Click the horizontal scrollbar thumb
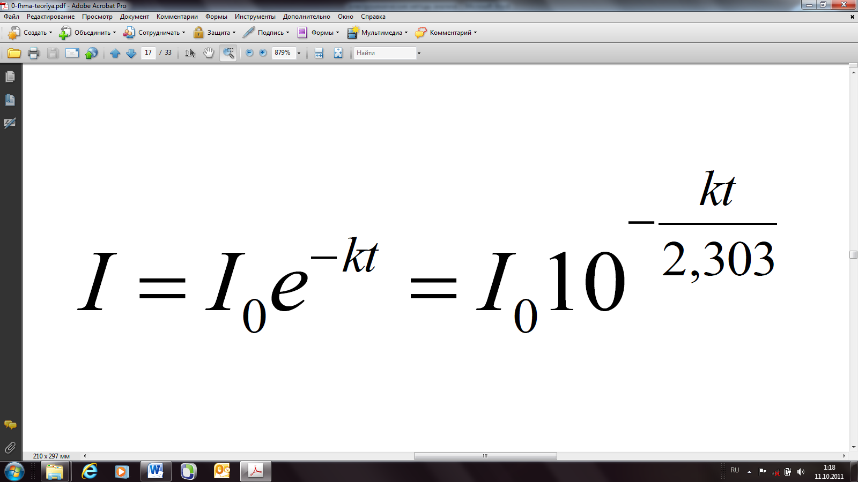This screenshot has height=482, width=858. pos(485,456)
